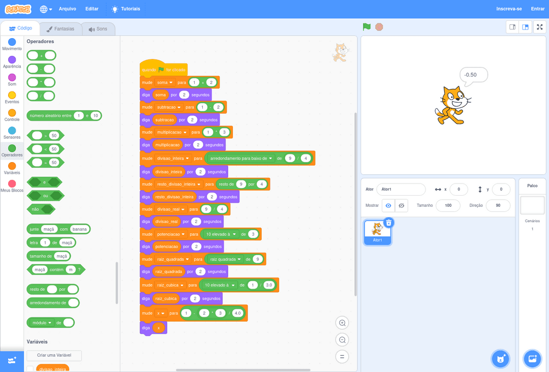Enter full screen stage mode
Image resolution: width=549 pixels, height=372 pixels.
click(x=539, y=27)
